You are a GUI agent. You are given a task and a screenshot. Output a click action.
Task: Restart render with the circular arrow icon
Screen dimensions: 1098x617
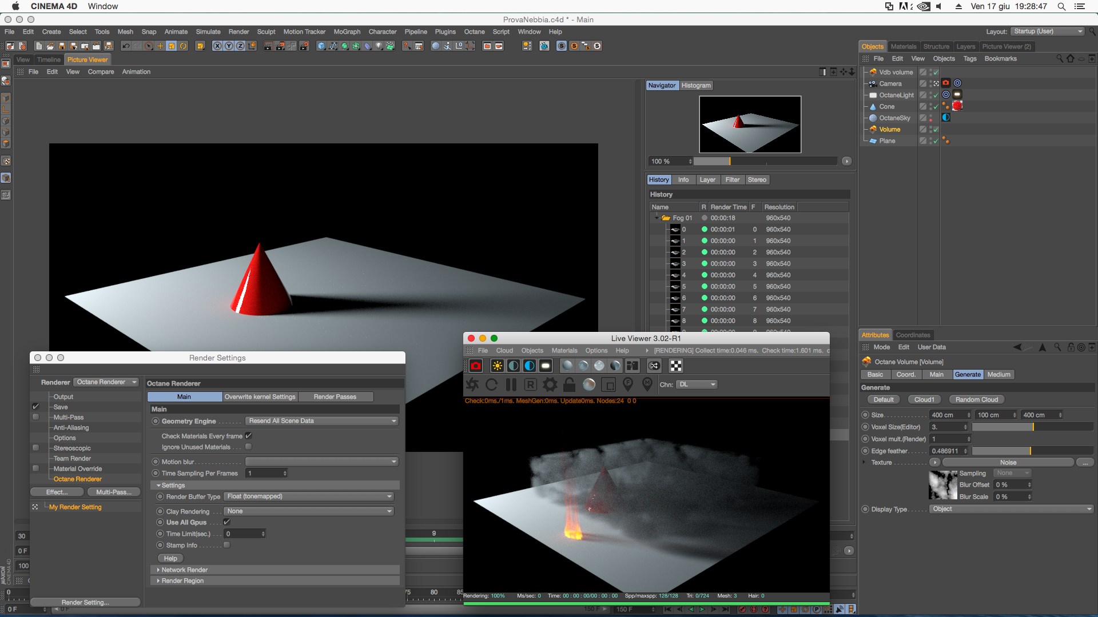point(492,384)
